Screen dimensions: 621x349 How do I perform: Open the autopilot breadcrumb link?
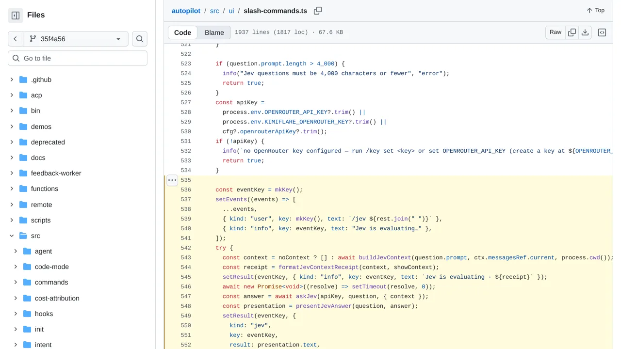point(186,11)
